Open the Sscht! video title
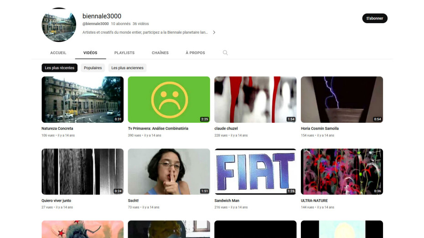Screen dimensions: 424x238 [133, 201]
